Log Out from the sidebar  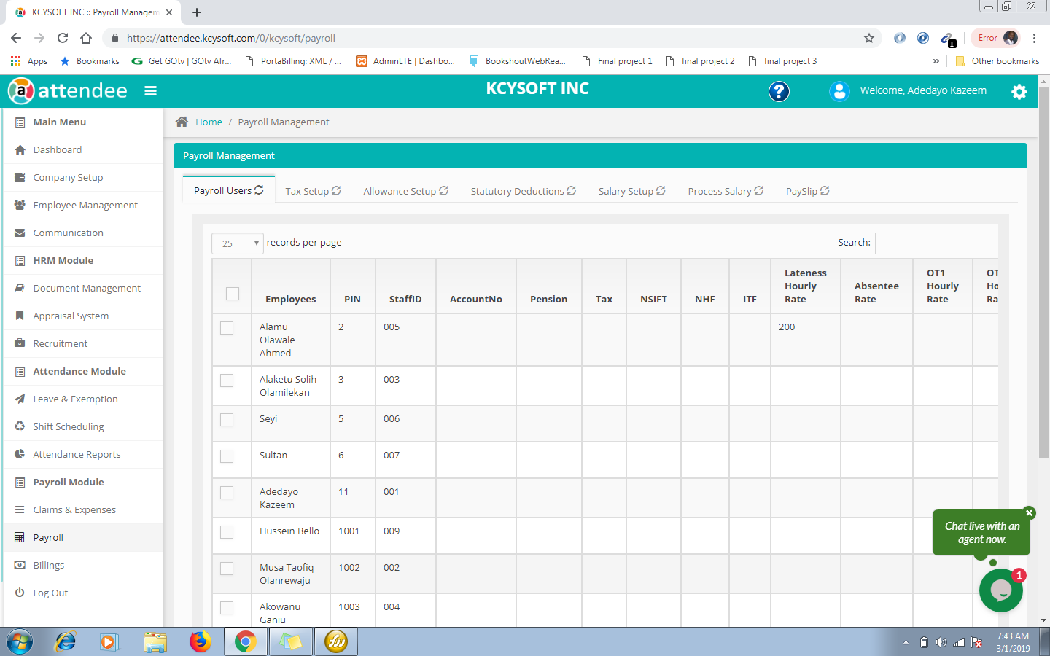pos(50,593)
